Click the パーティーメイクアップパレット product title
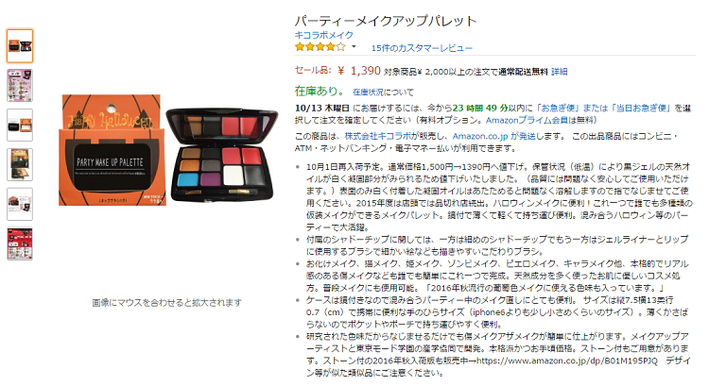 click(x=386, y=21)
